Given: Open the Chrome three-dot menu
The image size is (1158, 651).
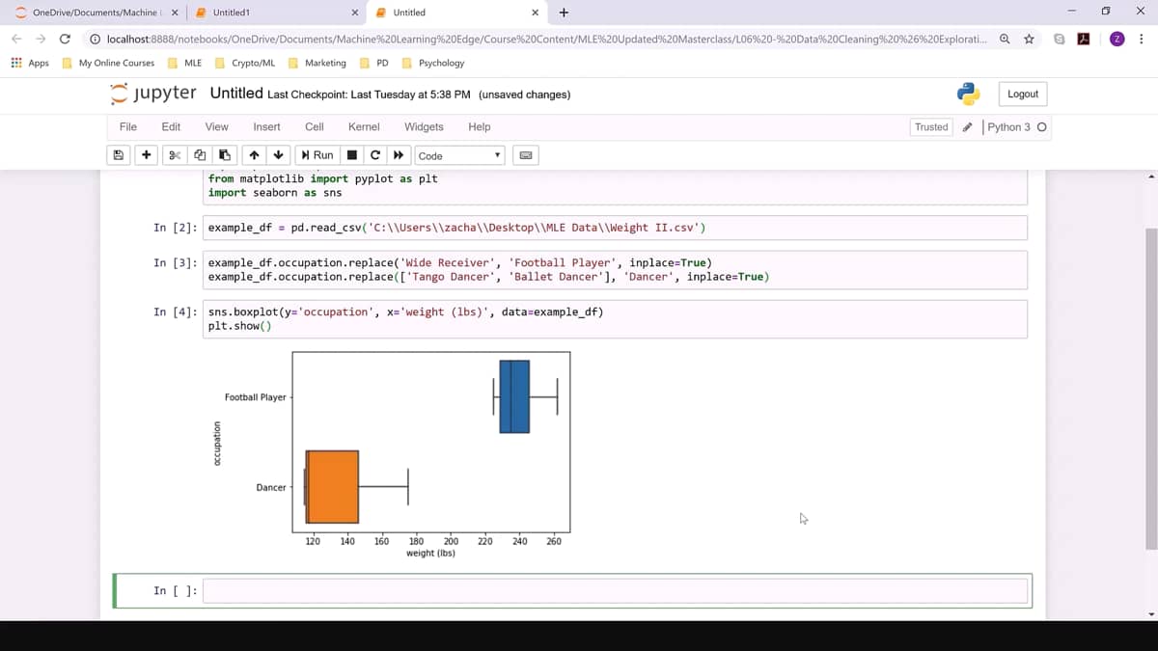Looking at the screenshot, I should pyautogui.click(x=1142, y=39).
